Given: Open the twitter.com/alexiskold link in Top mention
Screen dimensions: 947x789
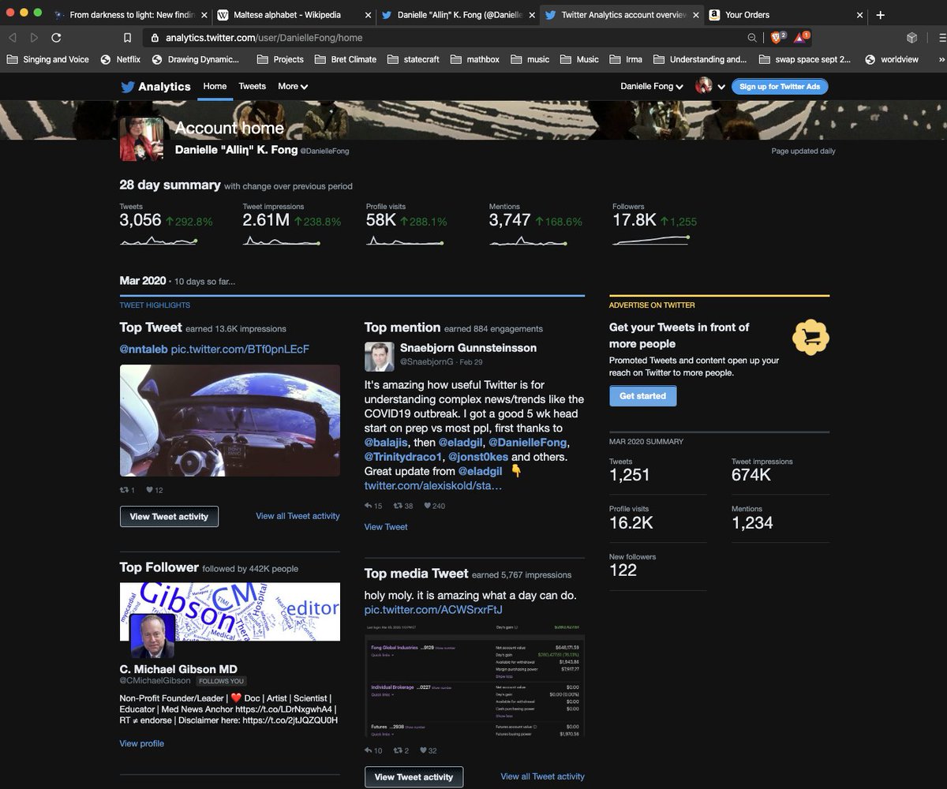Looking at the screenshot, I should click(433, 485).
